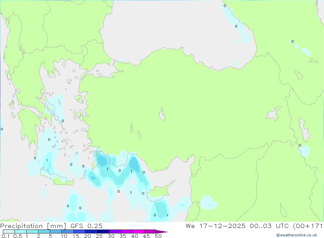Screen dimensions: 324x238
Task: Click the 1–2 mm legend color box
Action: [x=32, y=232]
